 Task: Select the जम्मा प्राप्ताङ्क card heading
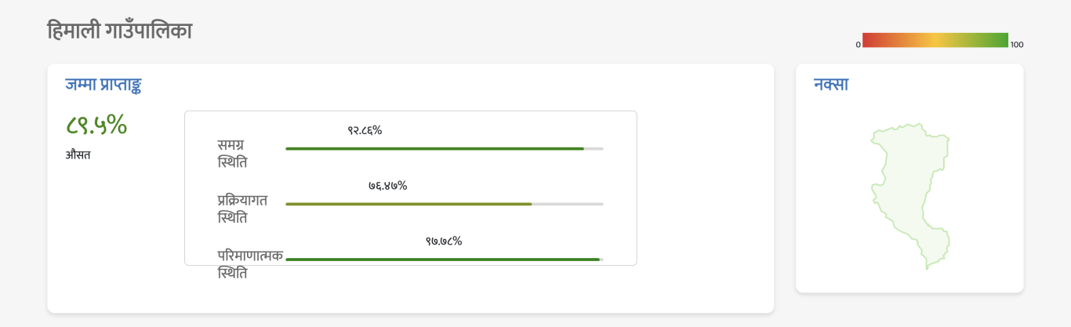(x=103, y=85)
